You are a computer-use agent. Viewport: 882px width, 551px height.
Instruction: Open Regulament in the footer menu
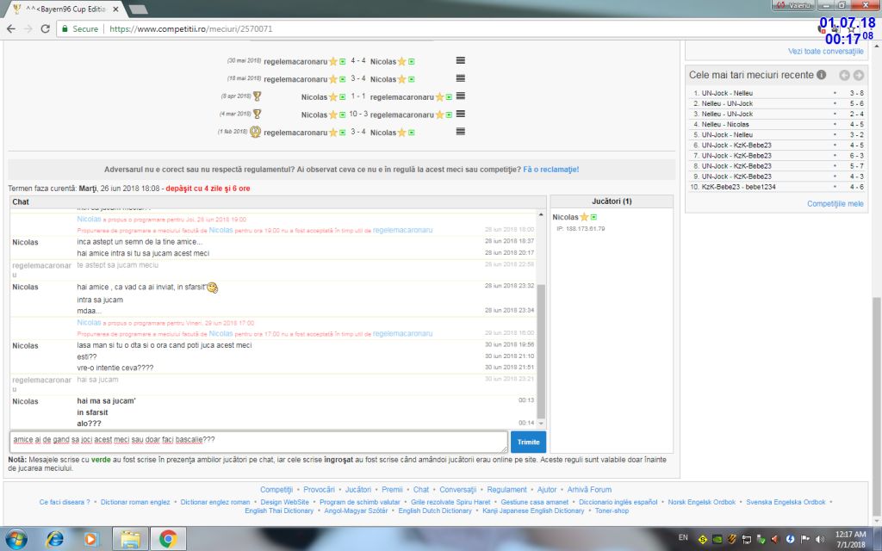point(506,489)
